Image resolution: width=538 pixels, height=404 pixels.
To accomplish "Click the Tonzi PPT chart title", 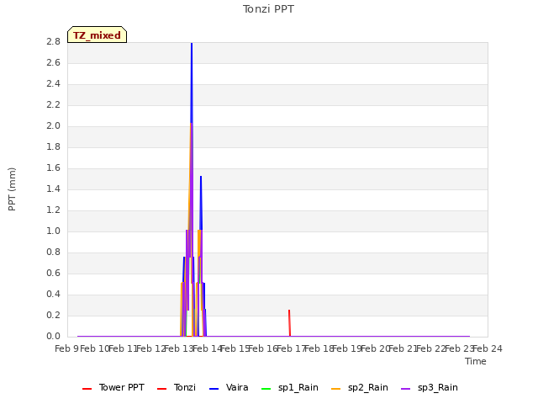I will [268, 9].
